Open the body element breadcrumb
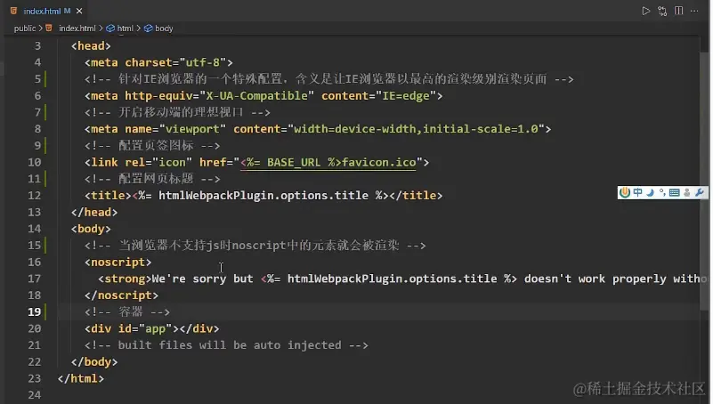Screen dimensions: 713x404 click(158, 28)
